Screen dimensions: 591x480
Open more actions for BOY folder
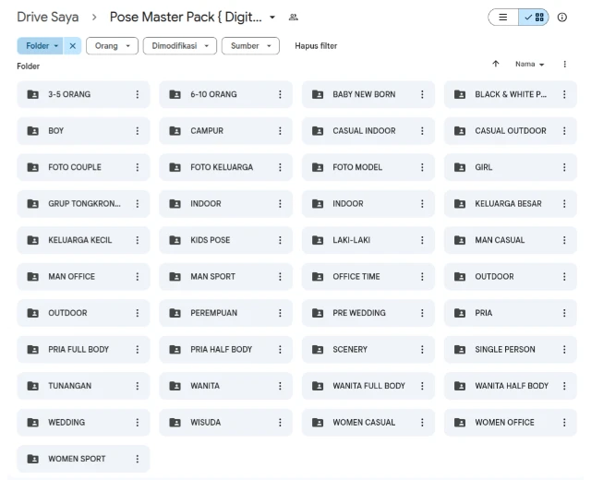138,131
